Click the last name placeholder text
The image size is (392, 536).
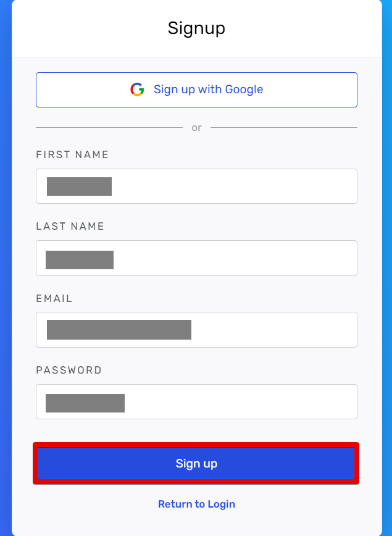(80, 259)
